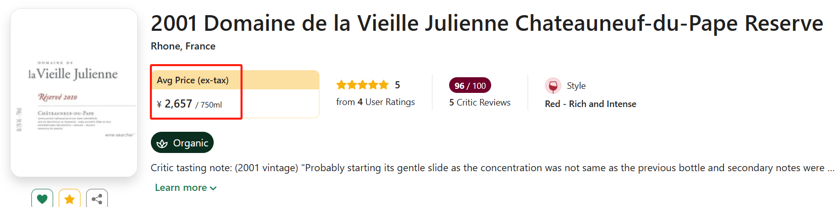Open the share options icon
Image resolution: width=838 pixels, height=207 pixels.
pos(97,199)
